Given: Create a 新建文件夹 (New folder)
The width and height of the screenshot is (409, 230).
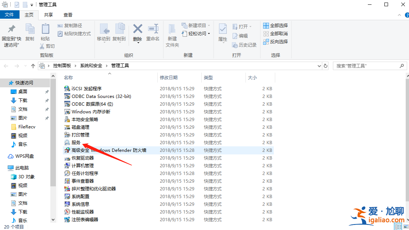Looking at the screenshot, I should tap(172, 32).
